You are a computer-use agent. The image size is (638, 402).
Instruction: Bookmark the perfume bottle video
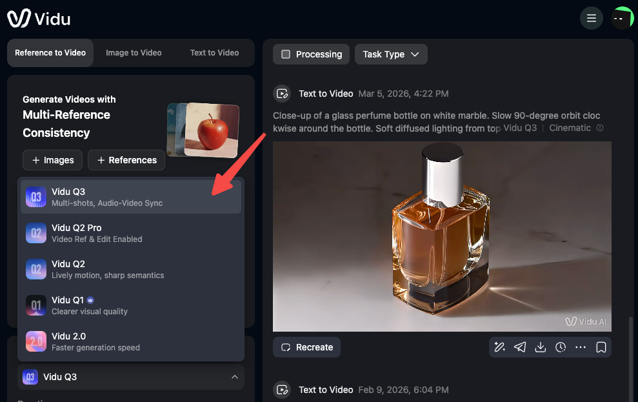pos(601,347)
